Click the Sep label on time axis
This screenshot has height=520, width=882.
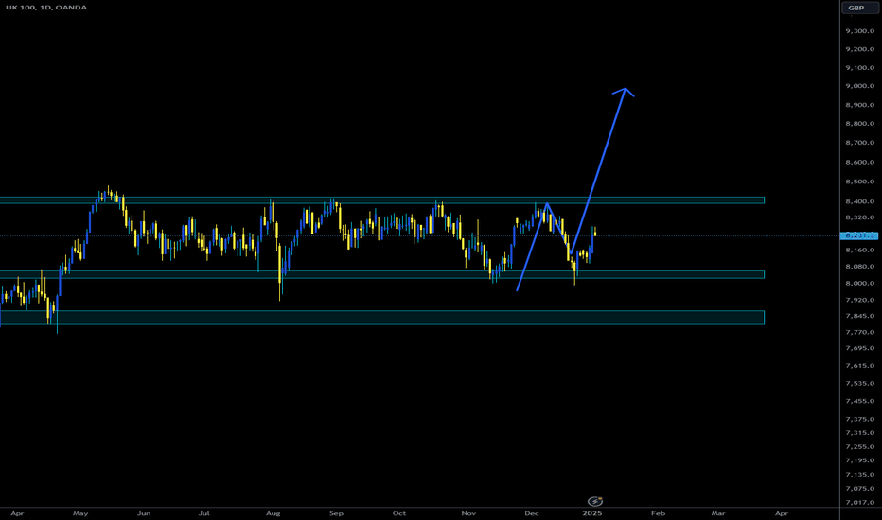pyautogui.click(x=336, y=513)
